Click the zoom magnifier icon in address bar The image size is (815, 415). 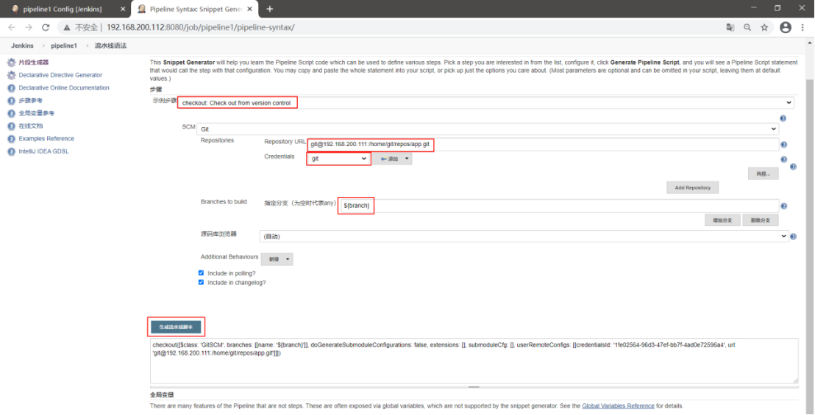click(x=747, y=27)
